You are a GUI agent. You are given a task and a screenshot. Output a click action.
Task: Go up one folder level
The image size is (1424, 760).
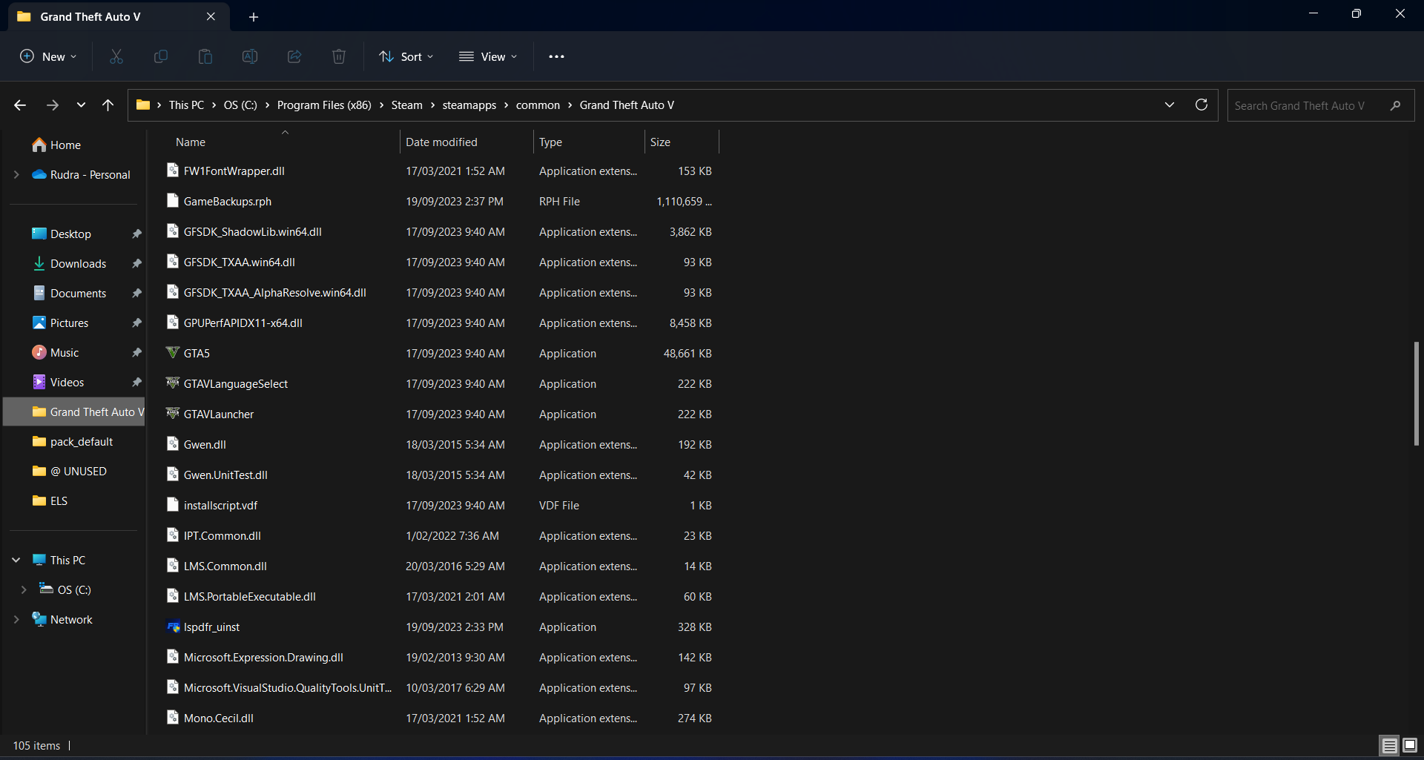click(108, 105)
